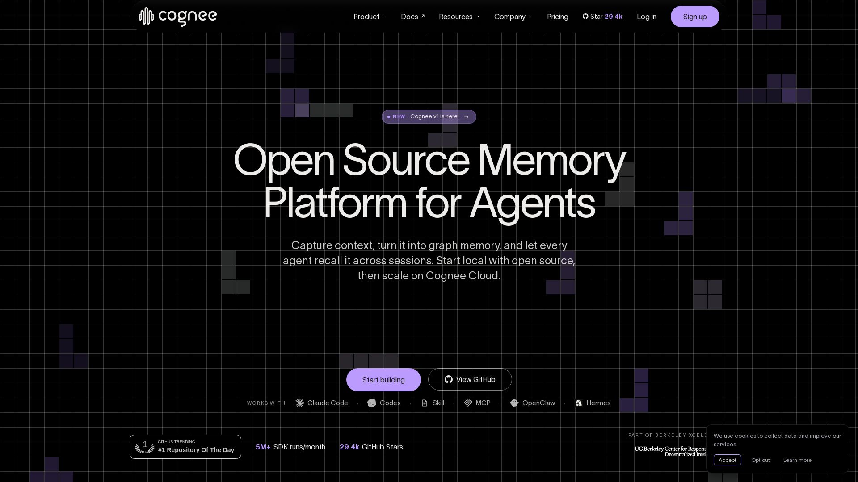This screenshot has width=858, height=482.
Task: Click the Product menu label
Action: [366, 17]
